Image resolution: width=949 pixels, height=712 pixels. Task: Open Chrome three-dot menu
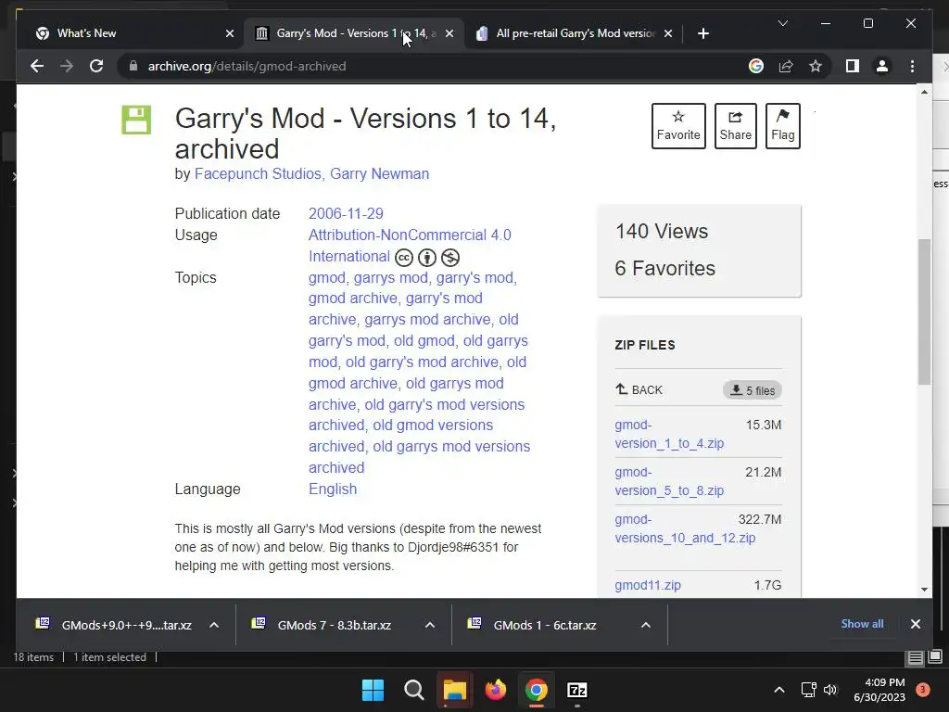coord(912,66)
